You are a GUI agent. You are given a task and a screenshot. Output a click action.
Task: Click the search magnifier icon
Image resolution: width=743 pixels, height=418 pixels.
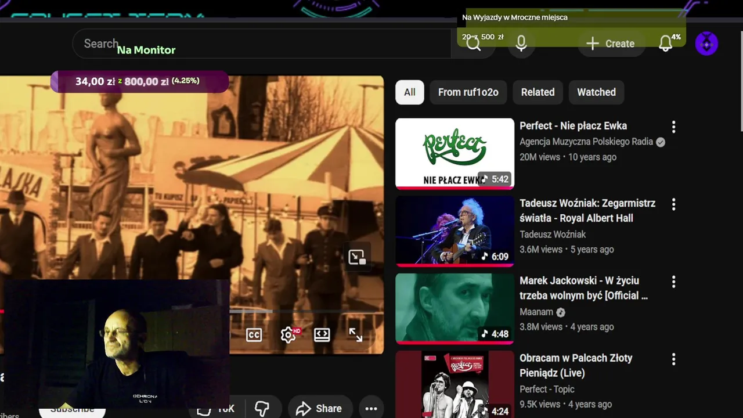474,44
